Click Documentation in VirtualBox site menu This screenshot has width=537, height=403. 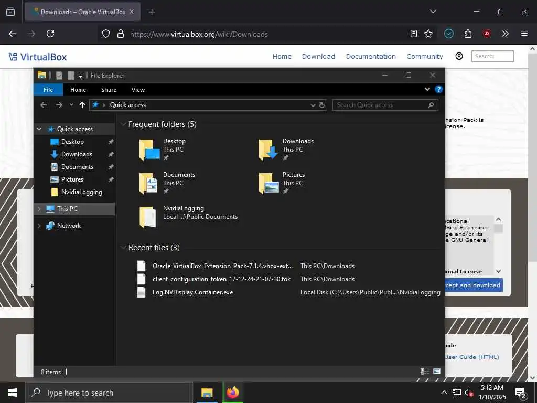[x=371, y=56]
